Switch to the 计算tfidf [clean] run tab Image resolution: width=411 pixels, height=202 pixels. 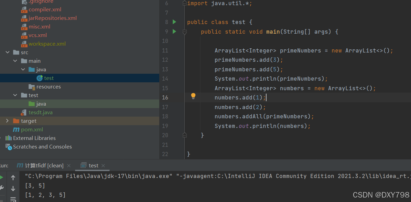41,165
